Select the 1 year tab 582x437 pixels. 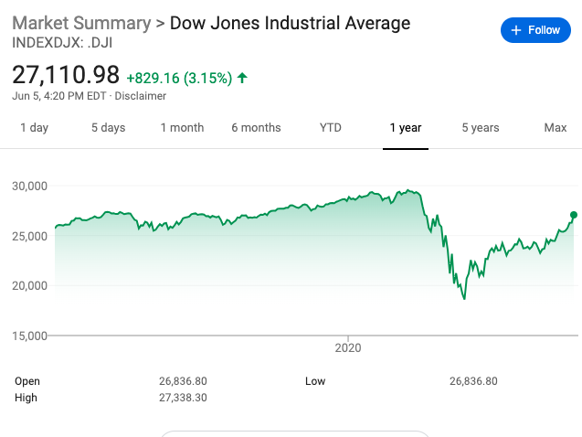(405, 128)
